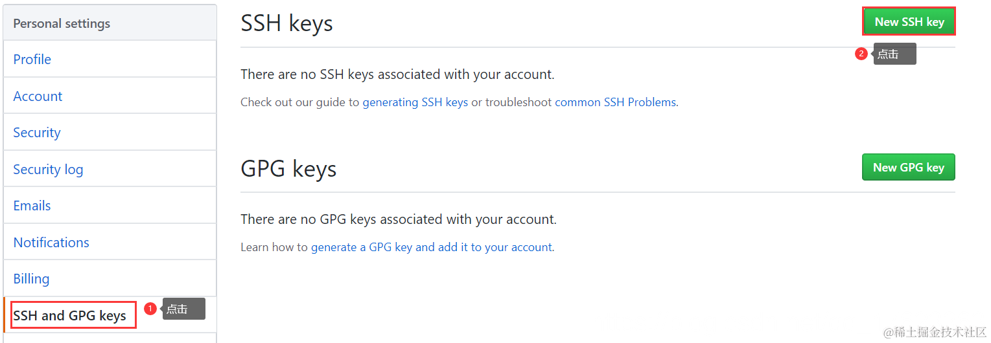Click the Personal settings sidebar header

pos(110,23)
